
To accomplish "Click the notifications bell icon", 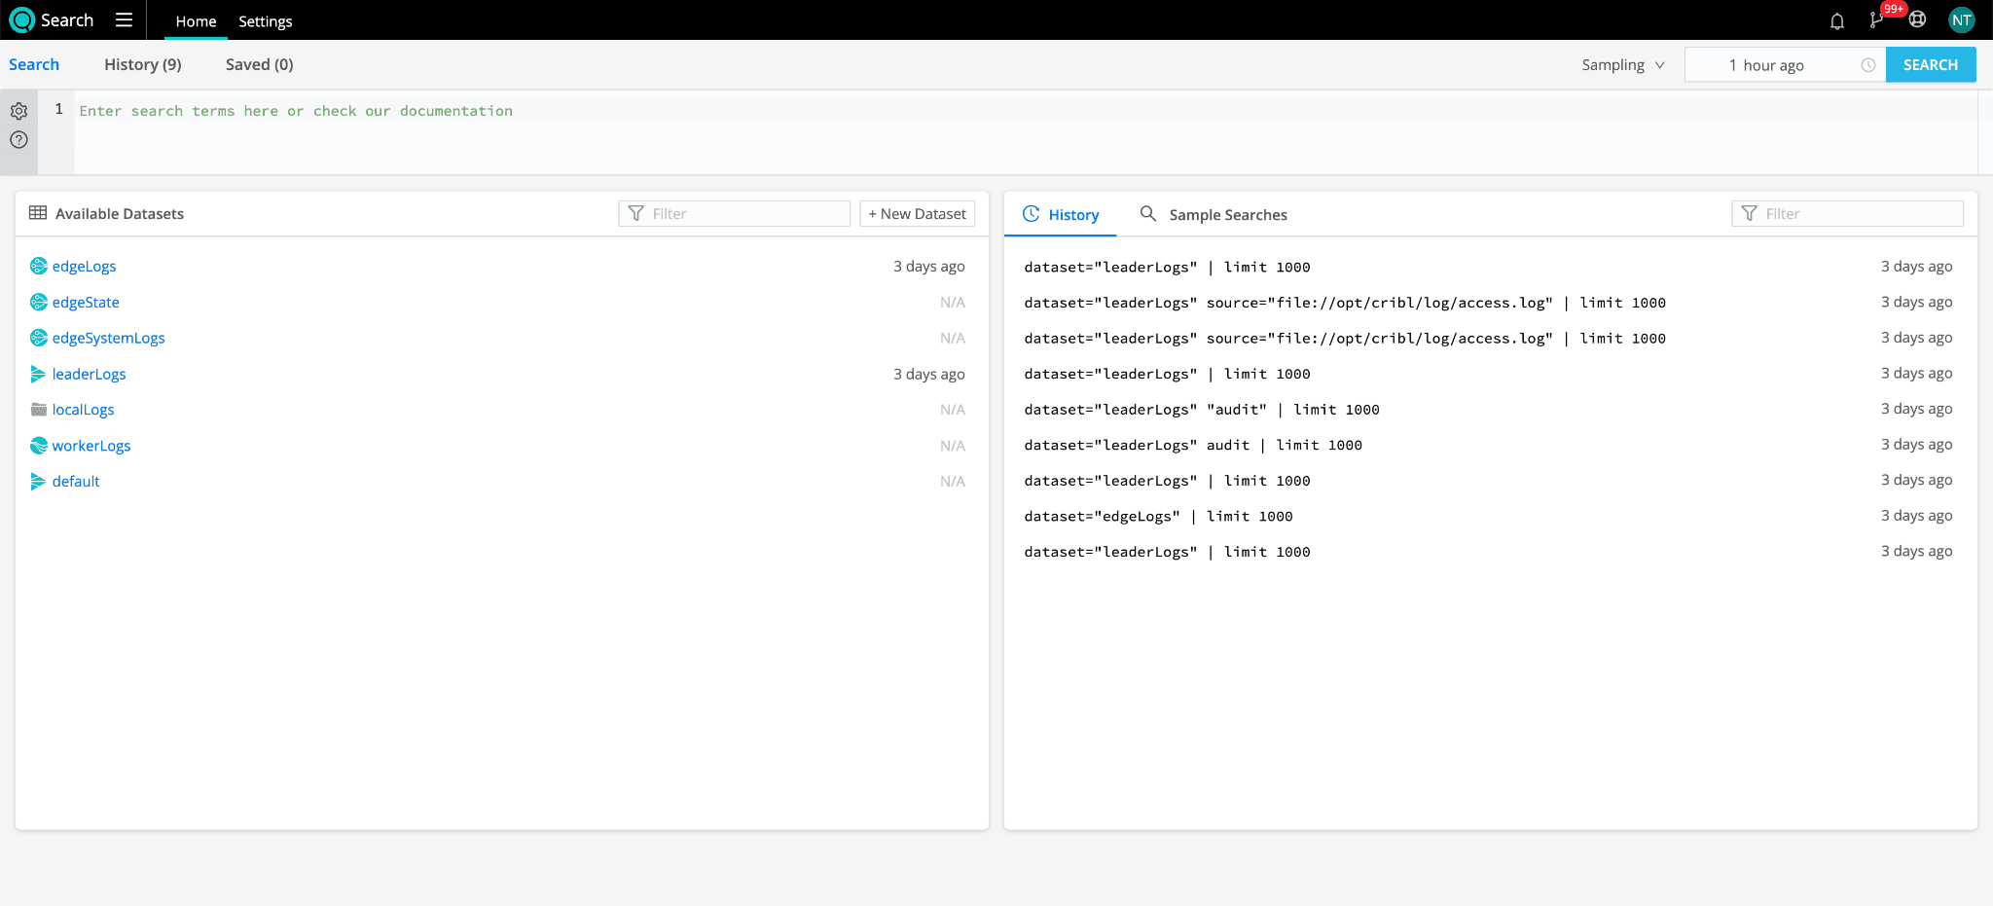I will [1836, 20].
